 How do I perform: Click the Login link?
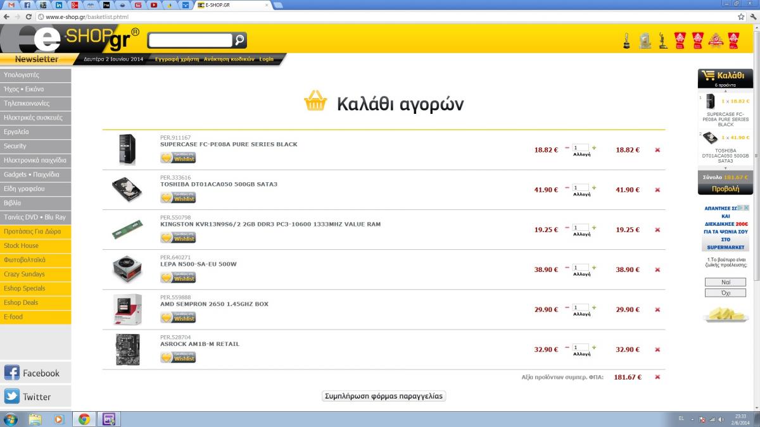(266, 59)
